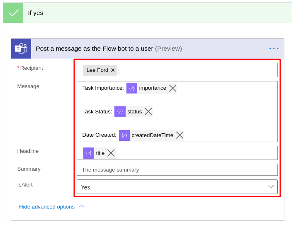The width and height of the screenshot is (296, 226).
Task: Click into the Recipient field
Action: pos(177,70)
